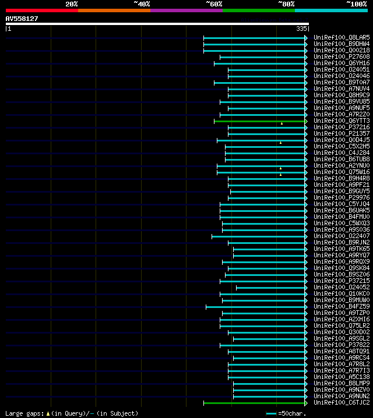Select the UniRef100_Q9SK84 label
Screen dimensions: 373x418
[342, 268]
